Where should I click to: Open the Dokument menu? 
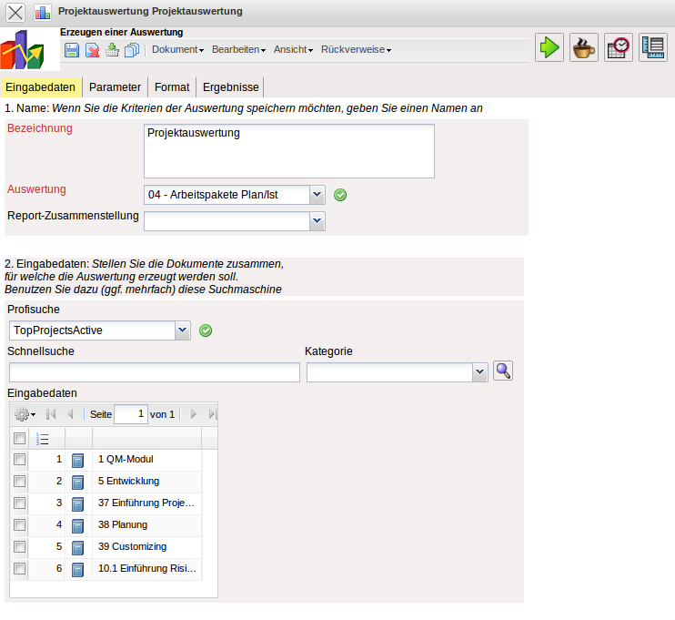tap(177, 50)
